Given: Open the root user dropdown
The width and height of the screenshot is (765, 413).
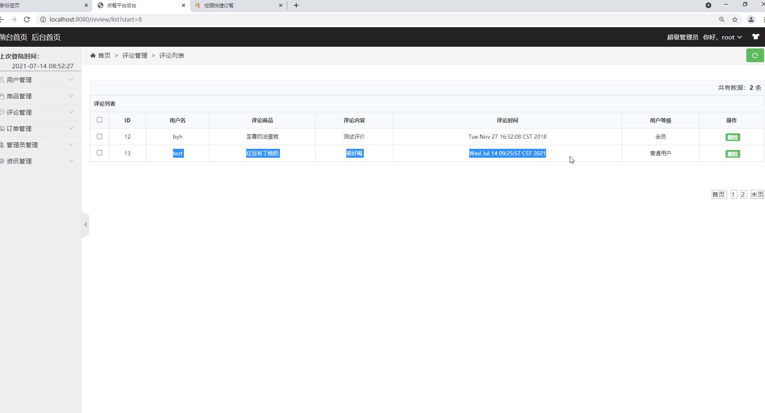Looking at the screenshot, I should (x=732, y=37).
